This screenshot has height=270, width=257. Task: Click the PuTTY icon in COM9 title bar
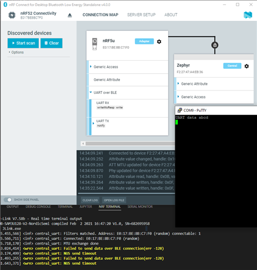point(179,110)
